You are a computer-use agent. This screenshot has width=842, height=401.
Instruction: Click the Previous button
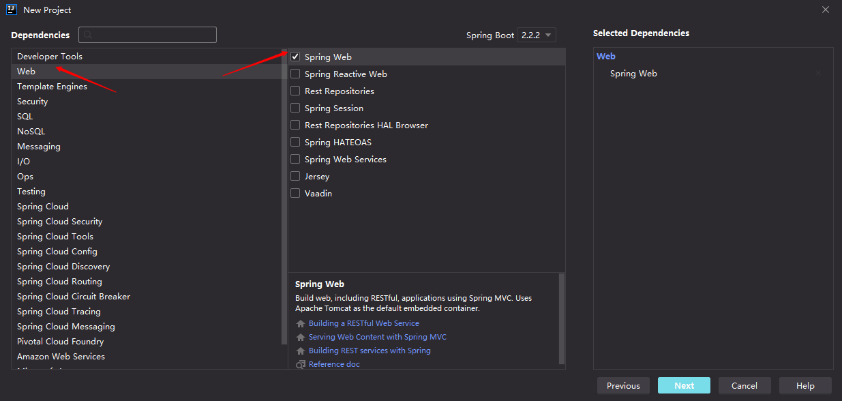click(x=623, y=385)
